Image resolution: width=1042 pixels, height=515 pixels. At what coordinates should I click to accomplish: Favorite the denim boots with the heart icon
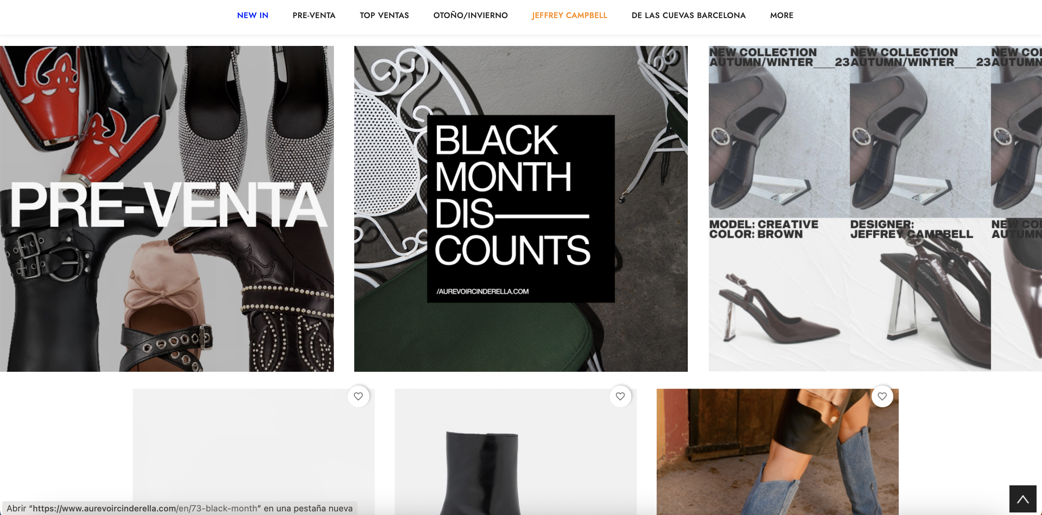click(x=882, y=396)
